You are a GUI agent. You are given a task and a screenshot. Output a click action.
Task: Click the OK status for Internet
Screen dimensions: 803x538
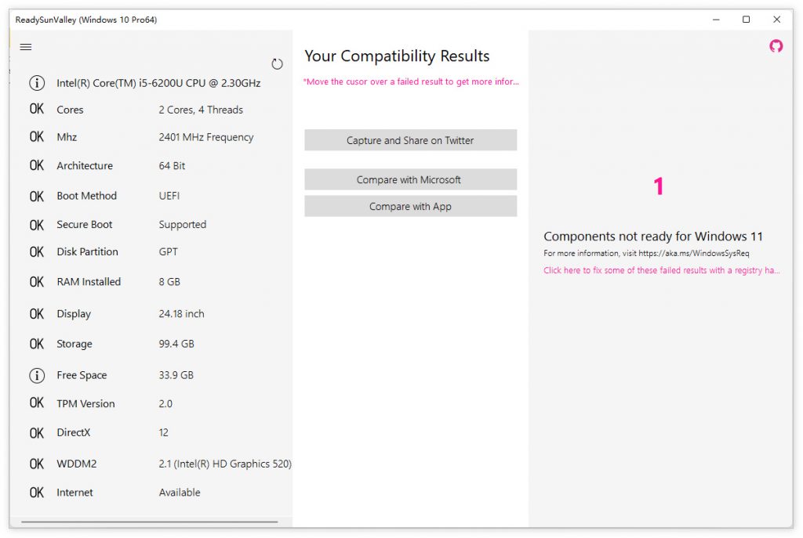coord(37,493)
